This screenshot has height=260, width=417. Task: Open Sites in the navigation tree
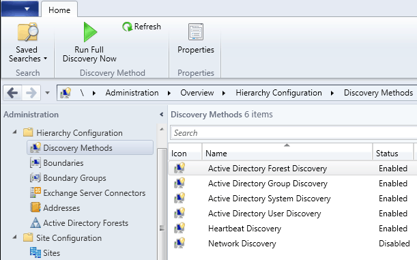pyautogui.click(x=45, y=252)
